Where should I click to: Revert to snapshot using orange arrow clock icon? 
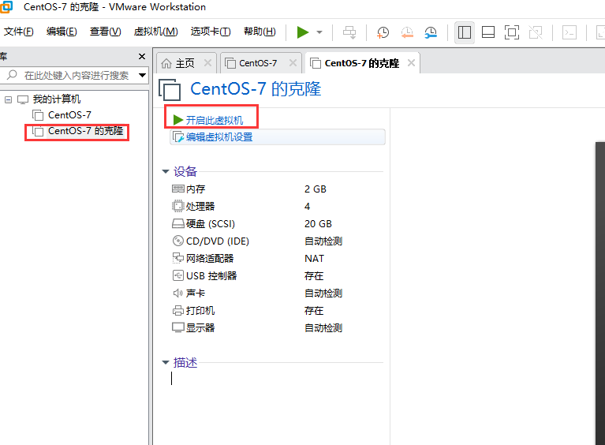point(407,32)
